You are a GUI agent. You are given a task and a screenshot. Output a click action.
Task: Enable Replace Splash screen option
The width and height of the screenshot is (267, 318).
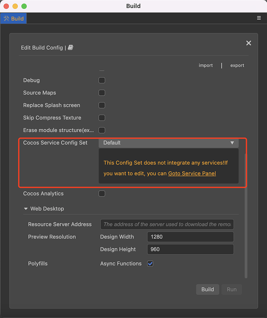[102, 105]
